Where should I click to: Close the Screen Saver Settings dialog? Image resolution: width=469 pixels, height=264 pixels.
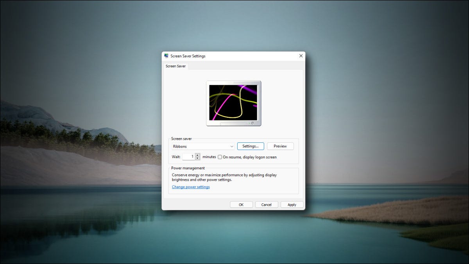[301, 56]
